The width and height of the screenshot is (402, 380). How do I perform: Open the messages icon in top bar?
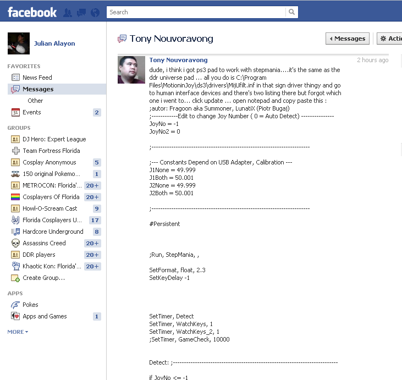[81, 12]
